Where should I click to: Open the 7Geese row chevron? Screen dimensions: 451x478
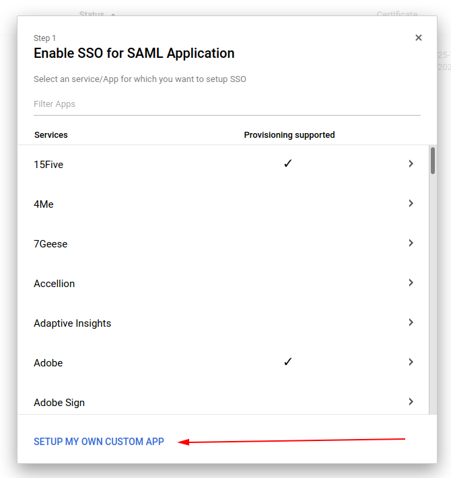(x=411, y=243)
